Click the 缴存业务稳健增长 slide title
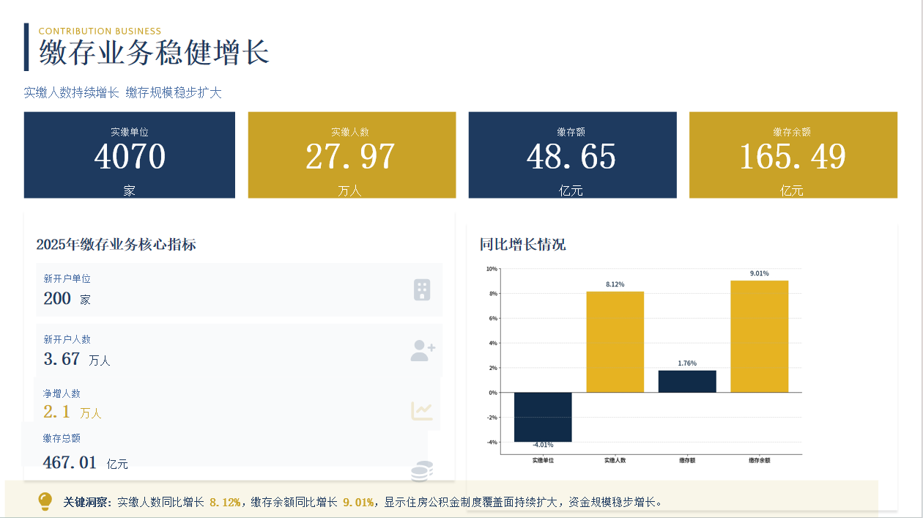Viewport: 923px width, 518px height. [x=155, y=53]
